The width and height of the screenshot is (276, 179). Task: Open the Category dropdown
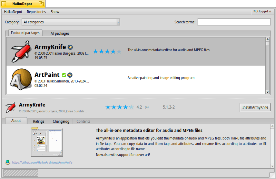71,22
